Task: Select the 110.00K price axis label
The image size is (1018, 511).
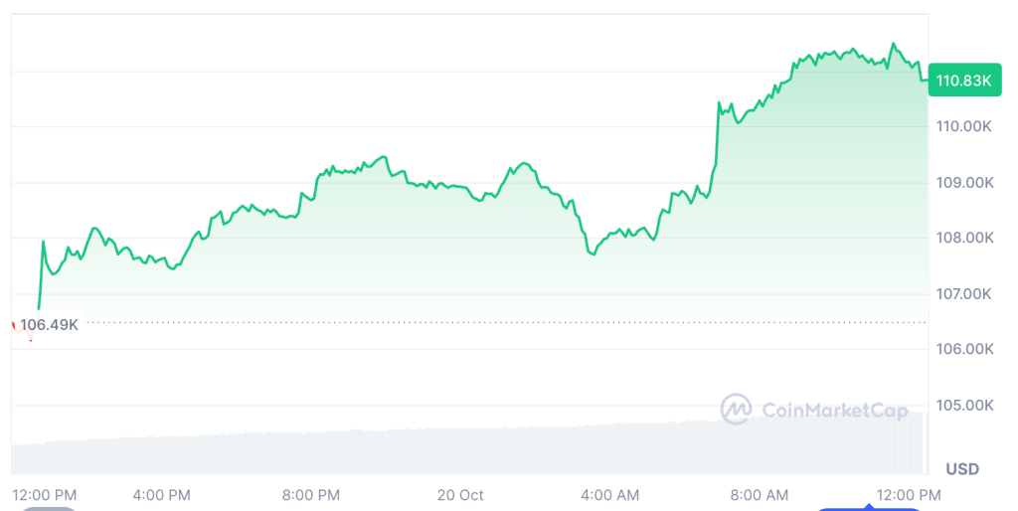Action: point(963,126)
